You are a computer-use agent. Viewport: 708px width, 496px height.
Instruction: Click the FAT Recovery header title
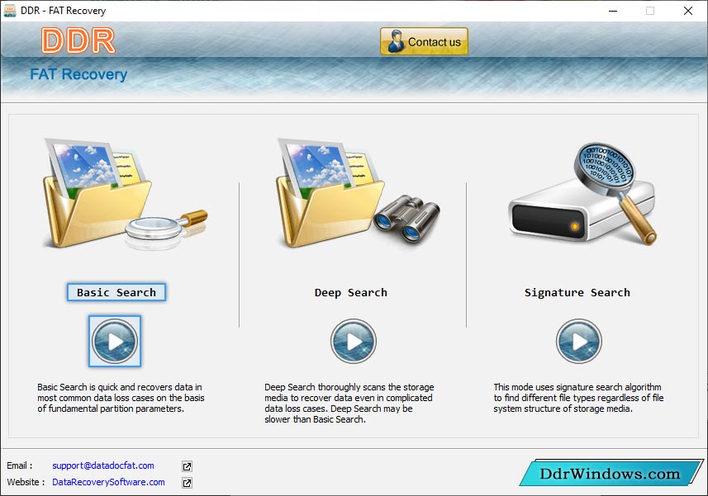tap(78, 74)
